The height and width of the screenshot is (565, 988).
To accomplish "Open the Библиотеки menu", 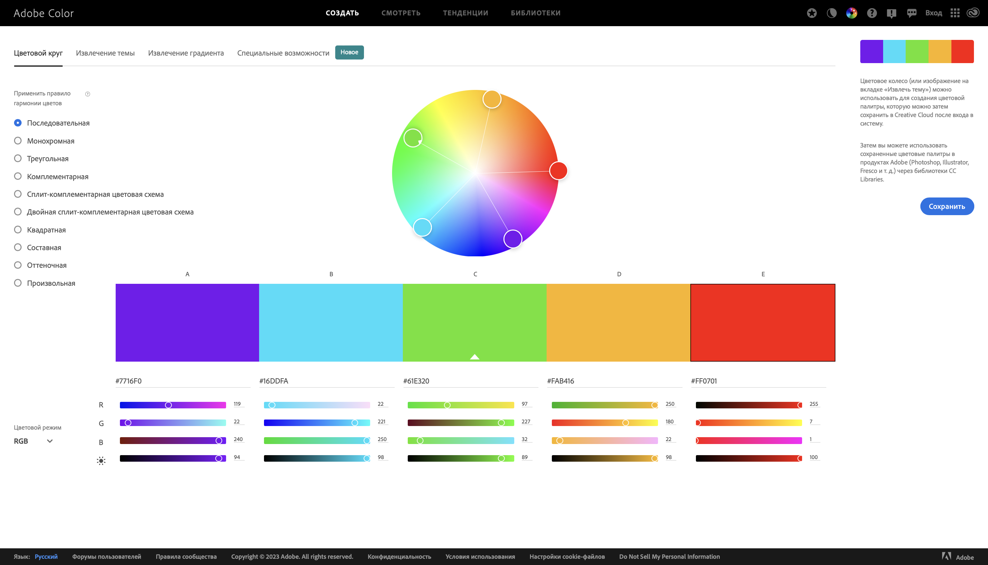I will tap(535, 13).
